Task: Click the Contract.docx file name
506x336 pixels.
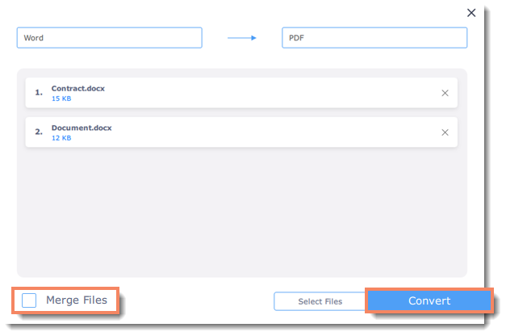Action: pyautogui.click(x=78, y=89)
